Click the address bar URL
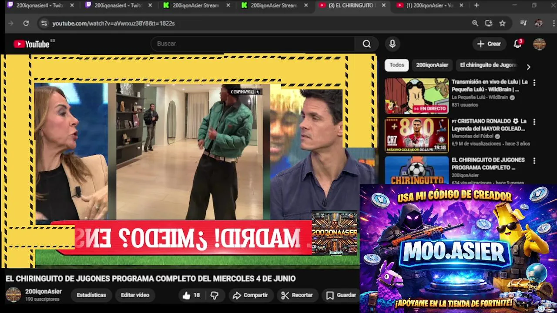This screenshot has width=557, height=313. [114, 23]
